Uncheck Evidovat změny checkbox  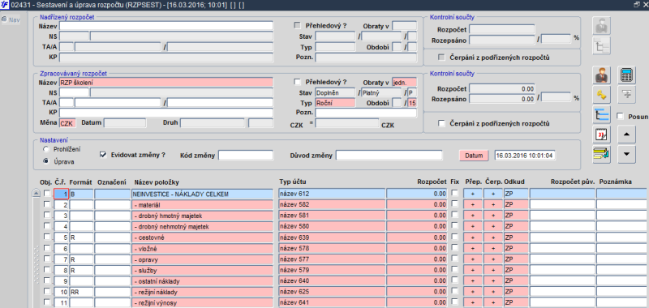tap(104, 155)
